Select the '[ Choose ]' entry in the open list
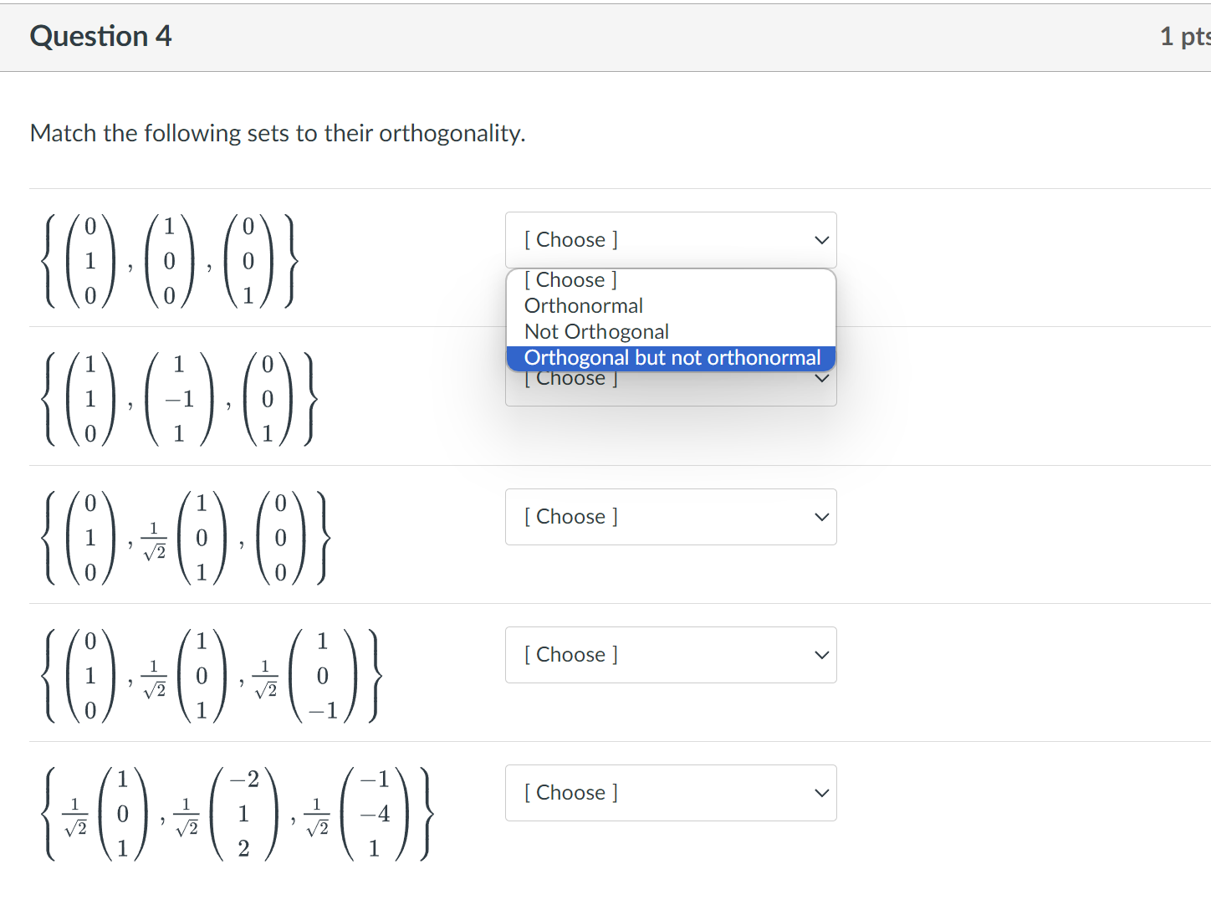 click(x=570, y=279)
